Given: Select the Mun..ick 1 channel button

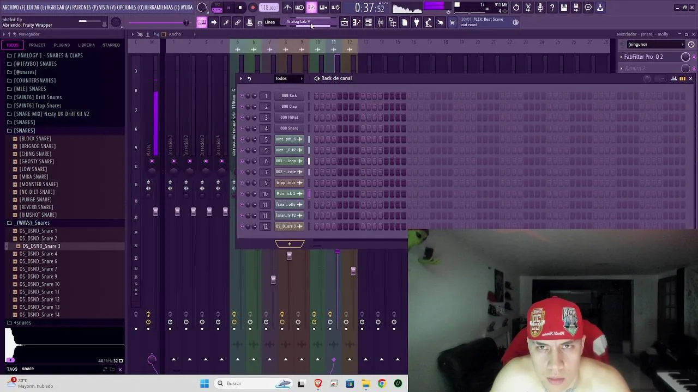Looking at the screenshot, I should [289, 194].
